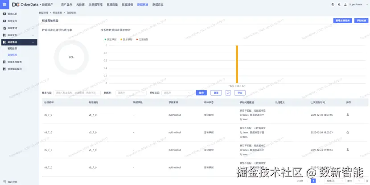Open the 核标状态 dropdown filter
The image size is (370, 185).
click(177, 93)
